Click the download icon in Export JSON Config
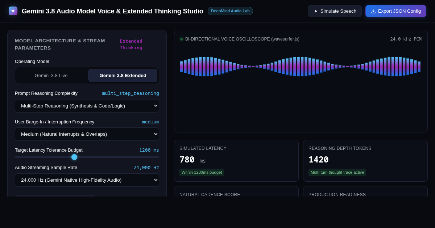 pyautogui.click(x=373, y=11)
